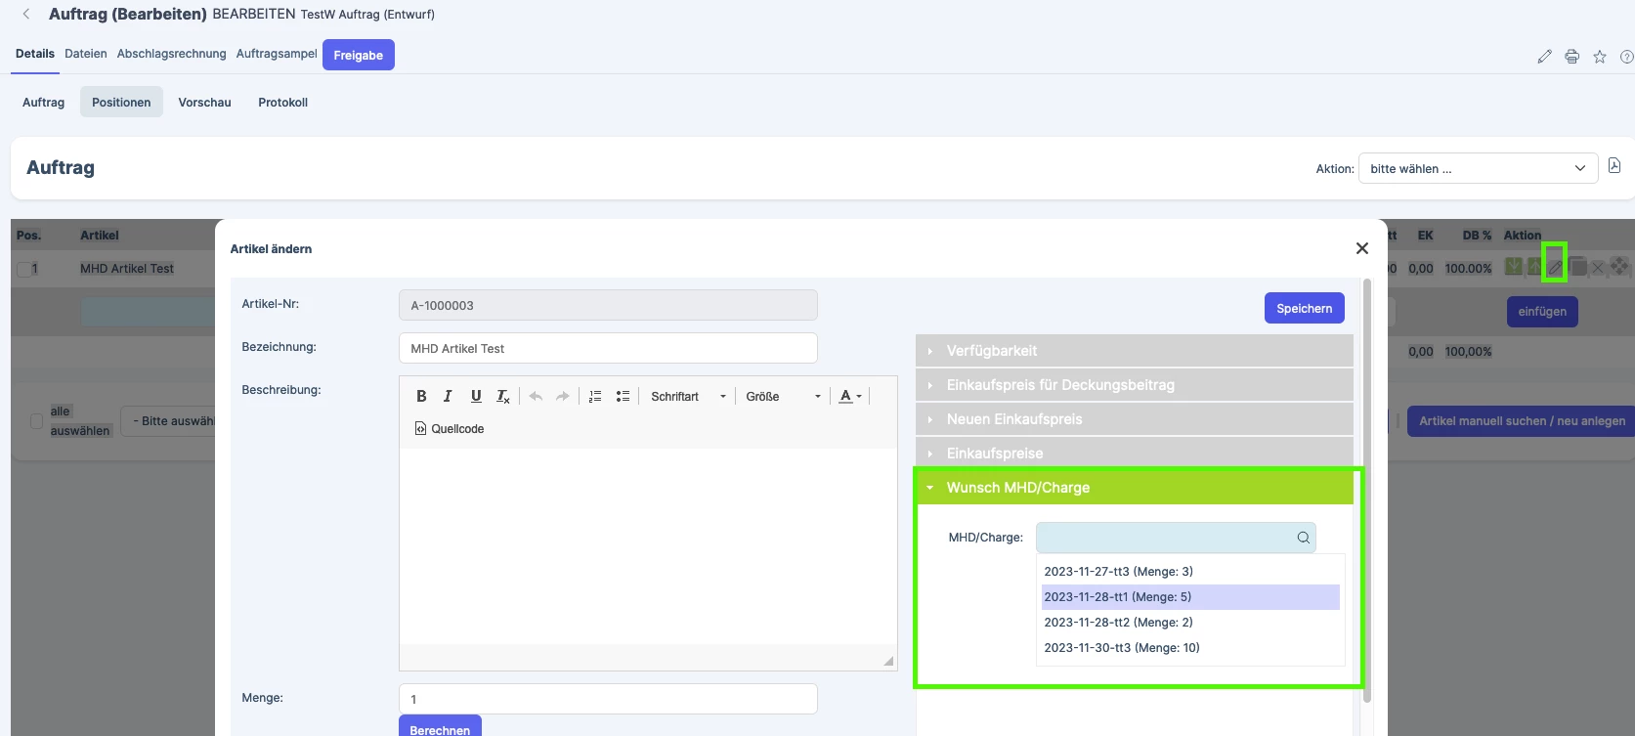The height and width of the screenshot is (736, 1635).
Task: Select the Vorschau sub-tab
Action: point(204,103)
